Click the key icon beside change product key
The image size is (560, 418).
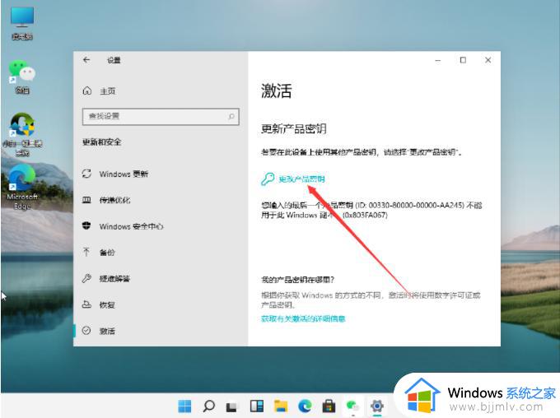point(268,179)
